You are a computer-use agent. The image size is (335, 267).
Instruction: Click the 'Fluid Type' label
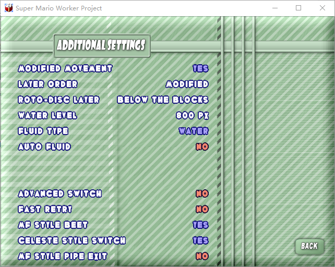coord(43,131)
